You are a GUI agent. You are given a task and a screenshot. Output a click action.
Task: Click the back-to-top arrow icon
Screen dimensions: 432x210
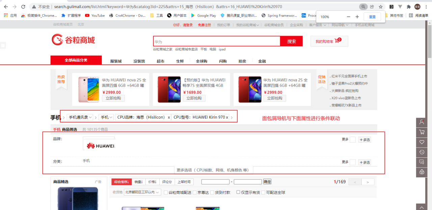[x=422, y=207]
